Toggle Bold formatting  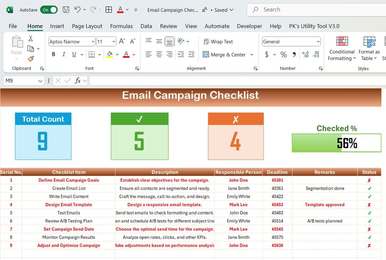click(x=53, y=54)
